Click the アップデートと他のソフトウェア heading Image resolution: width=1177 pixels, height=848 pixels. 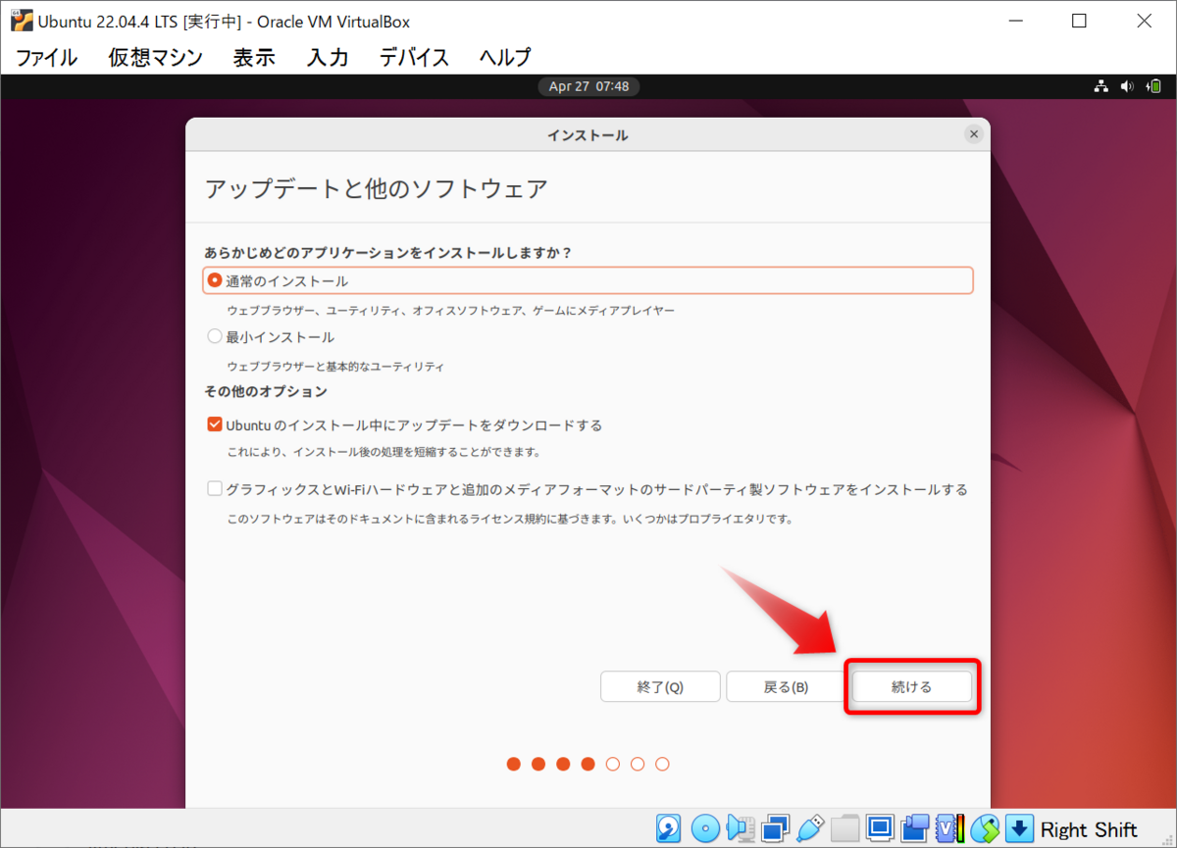[376, 188]
